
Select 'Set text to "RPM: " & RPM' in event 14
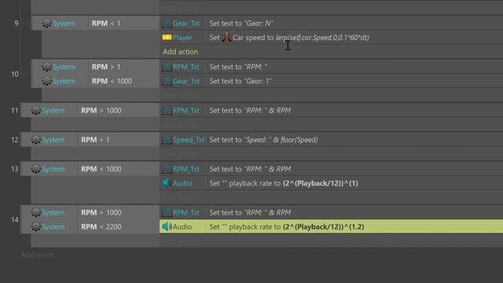[x=250, y=213]
